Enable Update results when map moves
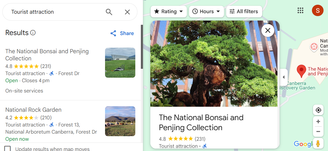This screenshot has width=328, height=151. (x=8, y=149)
